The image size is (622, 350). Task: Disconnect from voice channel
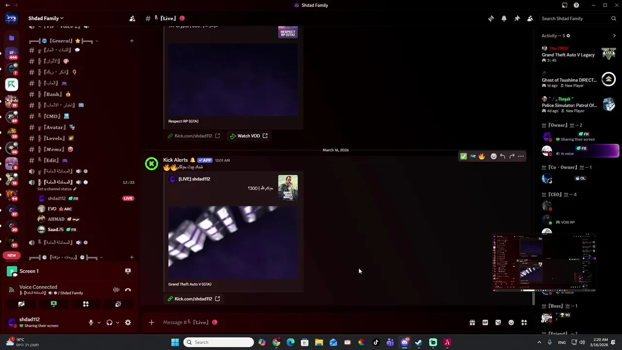tap(128, 290)
